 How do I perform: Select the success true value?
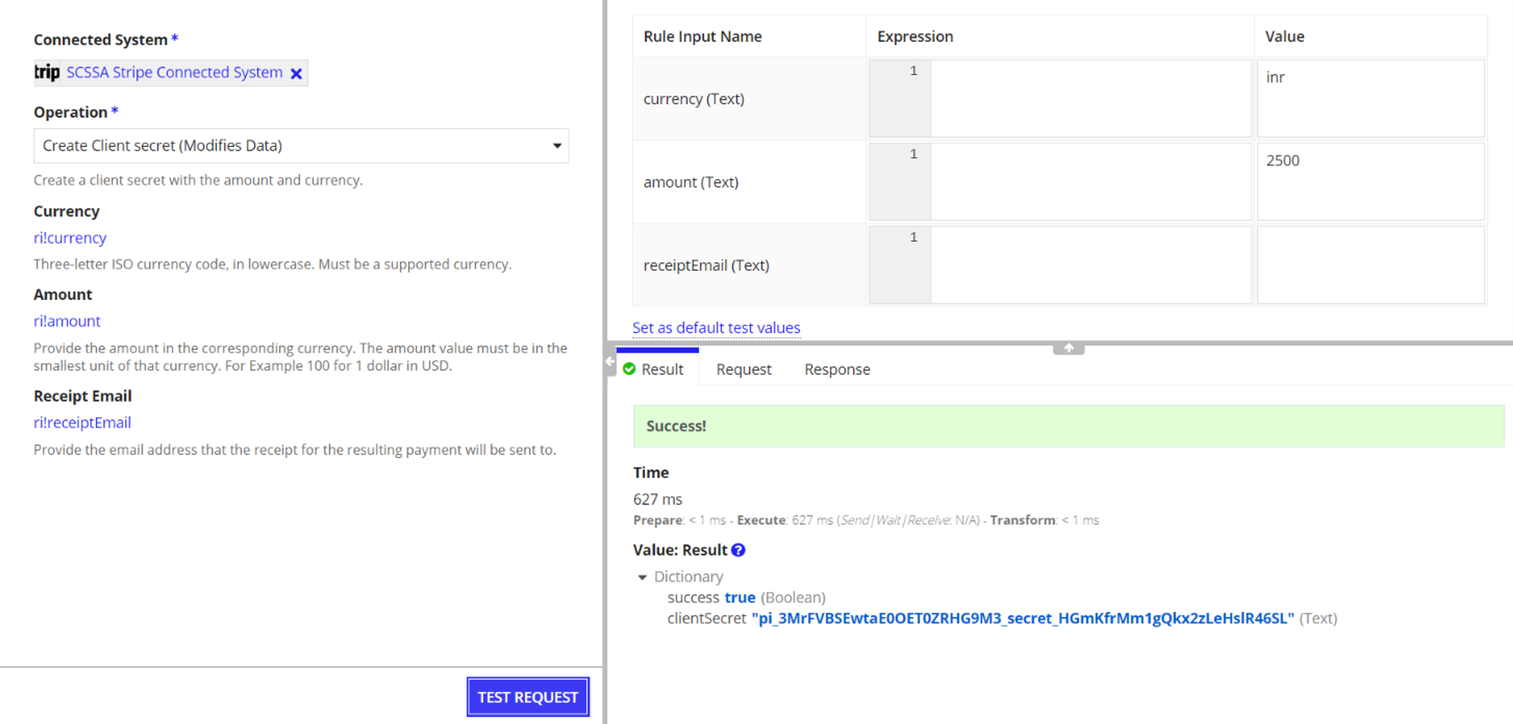740,597
